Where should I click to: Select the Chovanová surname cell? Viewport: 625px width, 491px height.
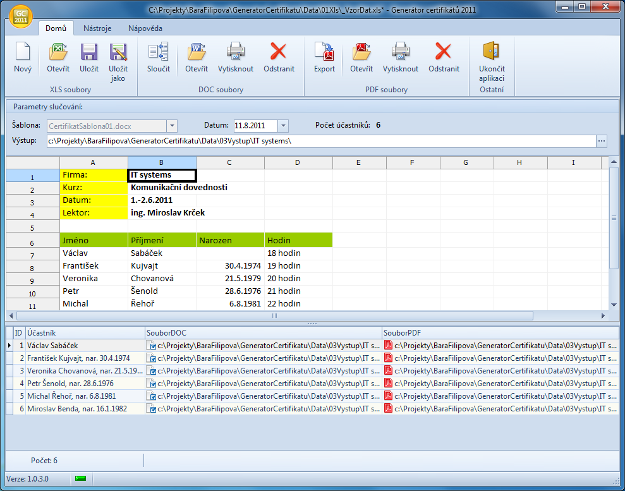[x=162, y=279]
